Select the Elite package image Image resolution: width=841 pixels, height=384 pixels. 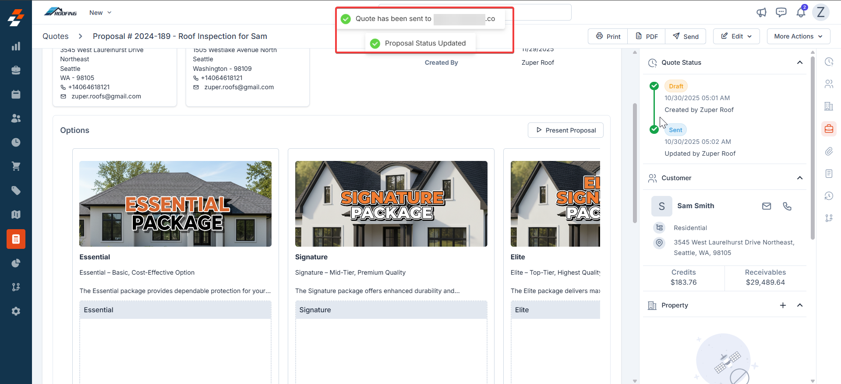tap(555, 204)
